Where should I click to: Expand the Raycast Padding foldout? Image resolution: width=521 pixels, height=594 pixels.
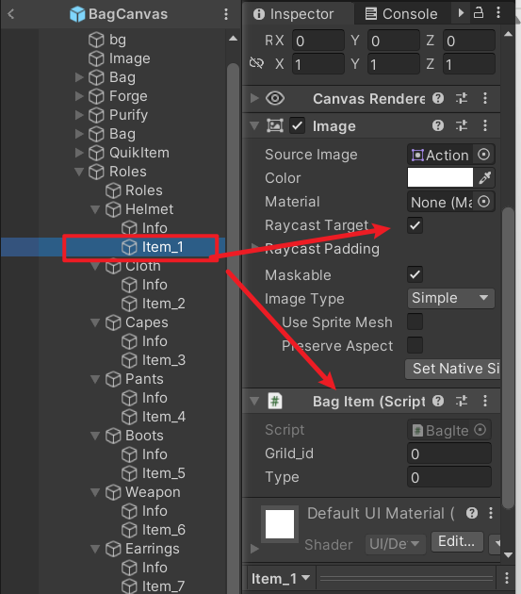click(255, 247)
